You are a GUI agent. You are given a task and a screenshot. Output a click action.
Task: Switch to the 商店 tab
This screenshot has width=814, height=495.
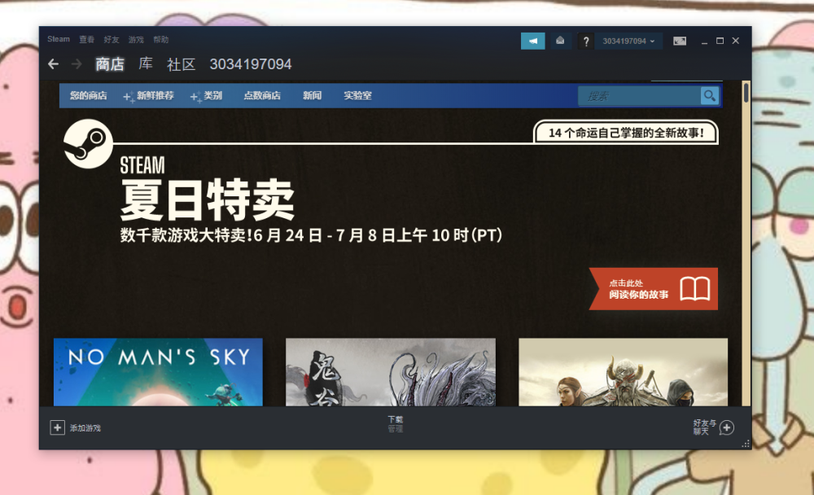[110, 64]
